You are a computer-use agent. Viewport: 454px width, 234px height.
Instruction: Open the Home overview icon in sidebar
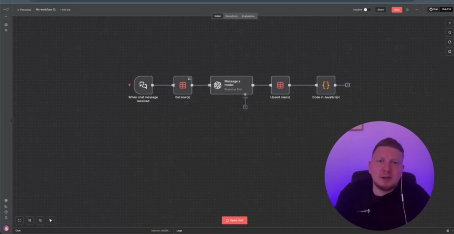6,25
